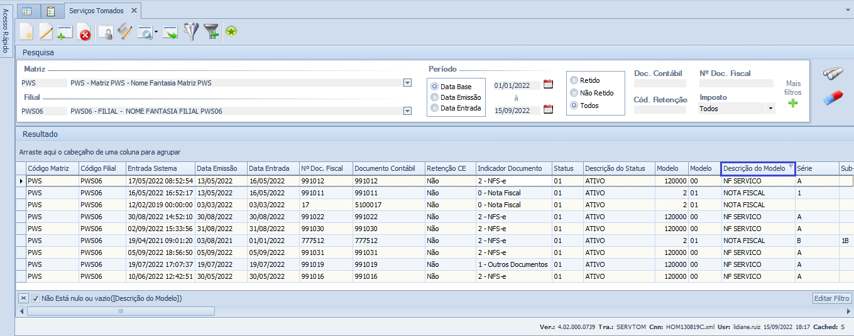
Task: Click the red X delete icon
Action: tap(84, 32)
